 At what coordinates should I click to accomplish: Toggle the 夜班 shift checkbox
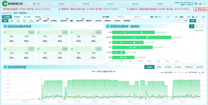point(173,17)
